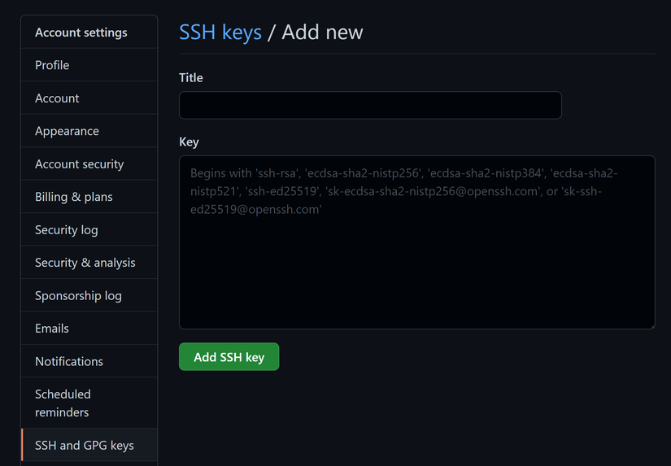This screenshot has height=466, width=671.
Task: Select Account security in sidebar
Action: pyautogui.click(x=79, y=164)
